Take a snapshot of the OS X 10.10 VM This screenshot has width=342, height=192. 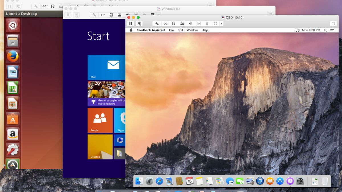139,24
